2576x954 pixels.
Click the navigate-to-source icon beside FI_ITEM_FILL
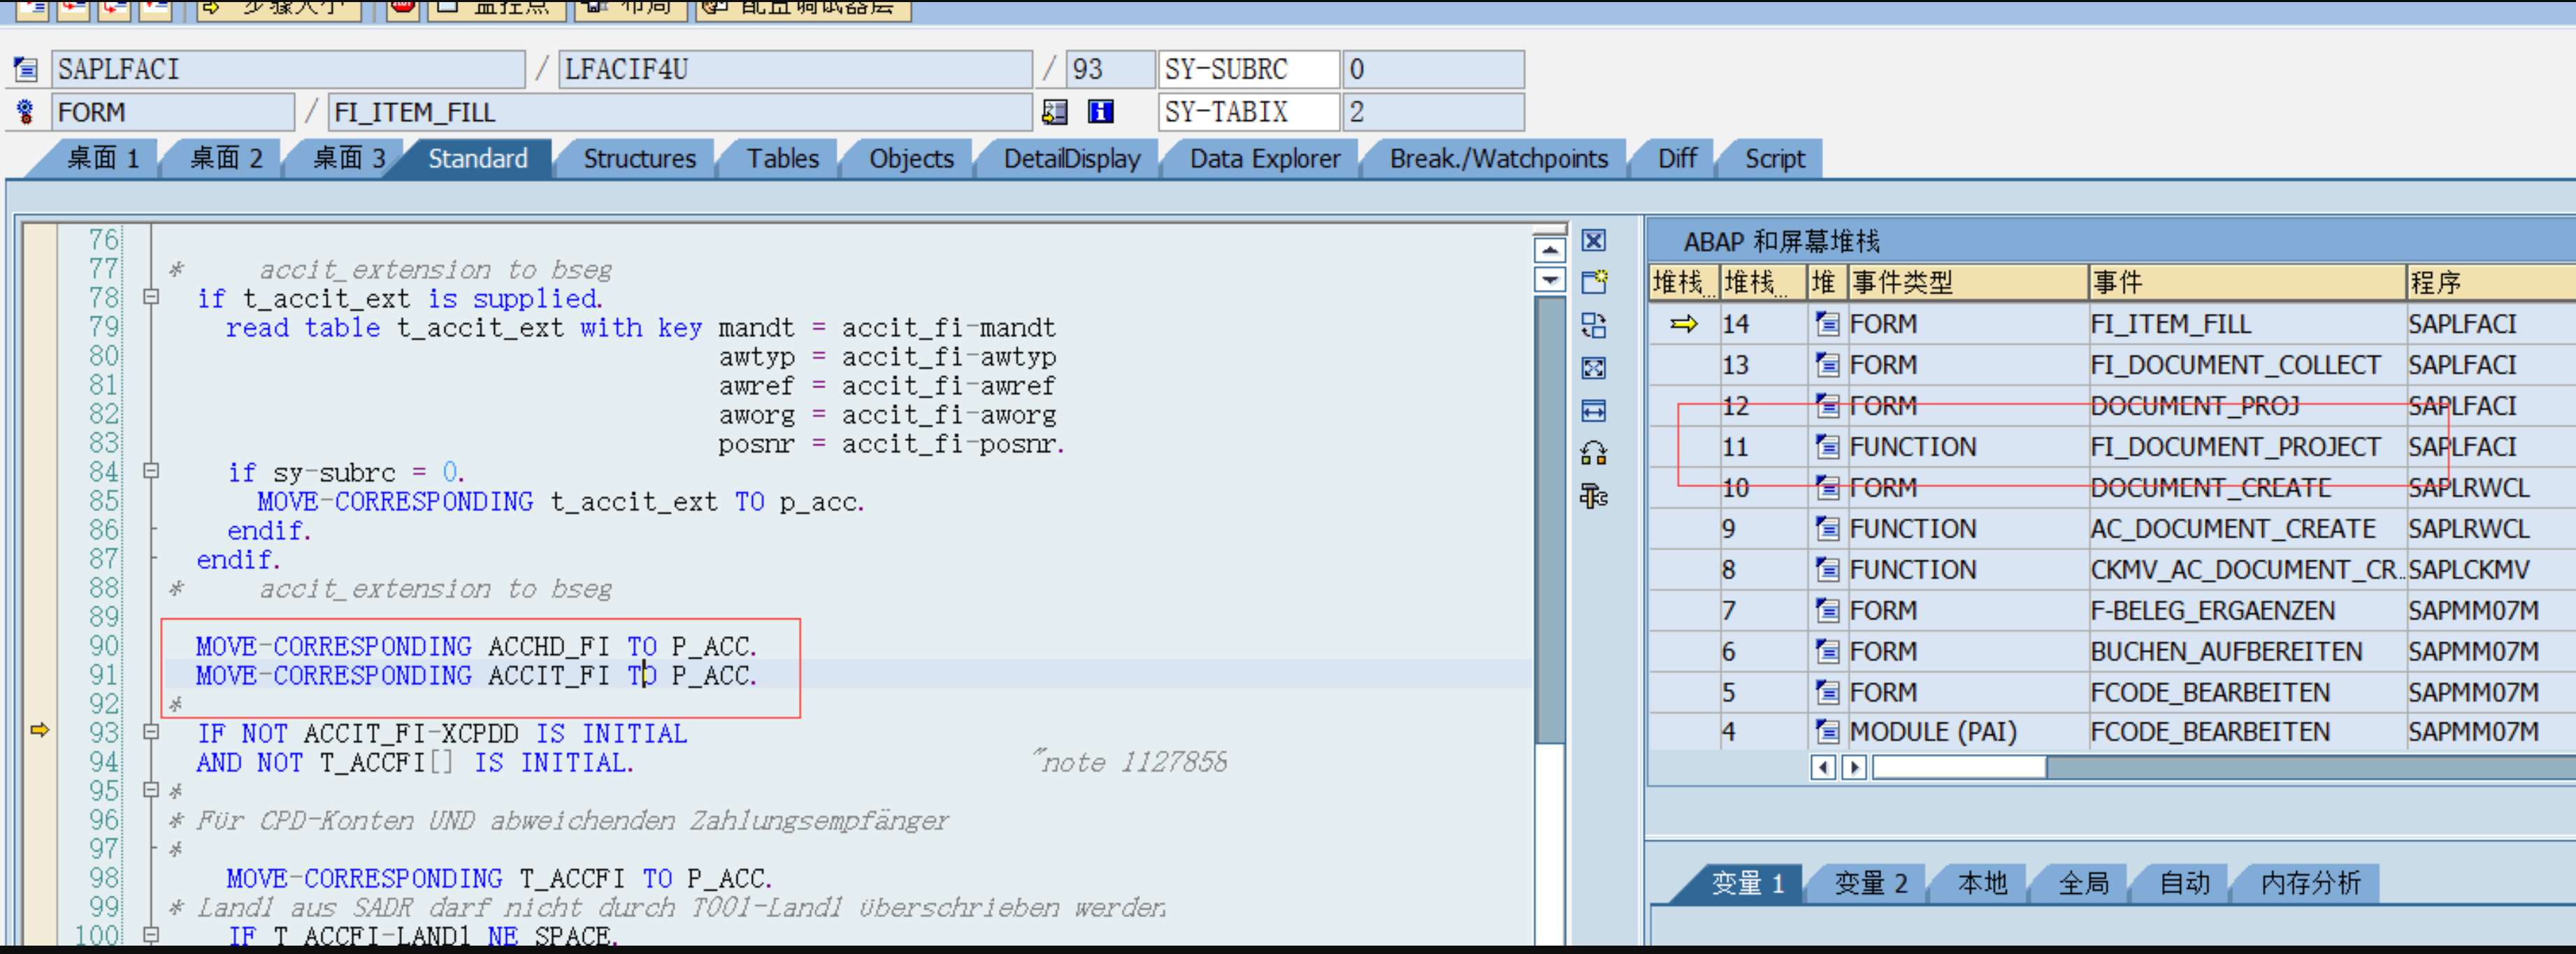point(1054,111)
